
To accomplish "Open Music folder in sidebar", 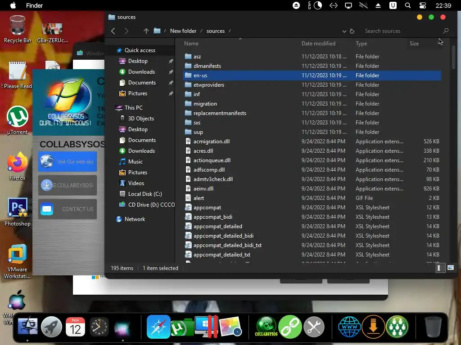I will (x=135, y=162).
